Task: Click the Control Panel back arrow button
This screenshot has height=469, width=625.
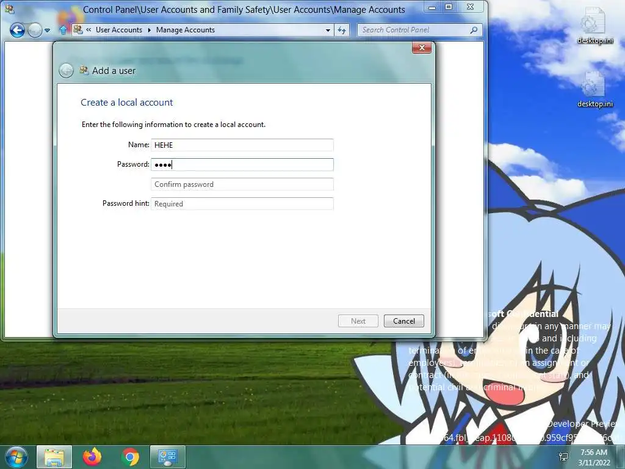Action: click(17, 30)
